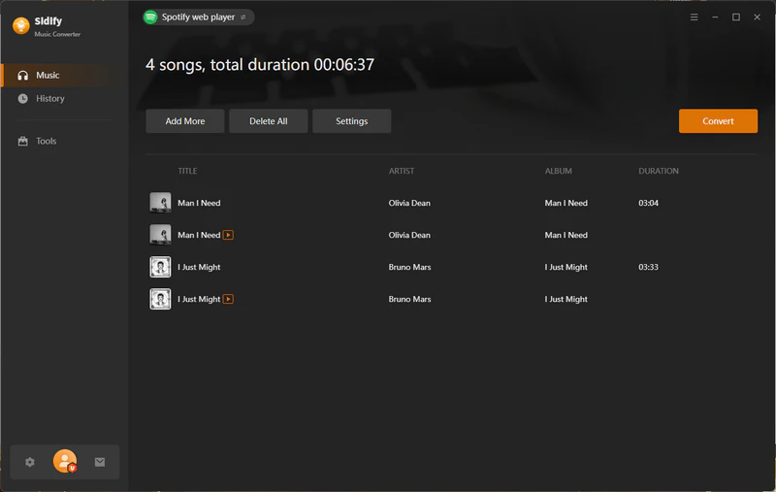Open Settings button above song list
This screenshot has height=492, width=776.
352,121
